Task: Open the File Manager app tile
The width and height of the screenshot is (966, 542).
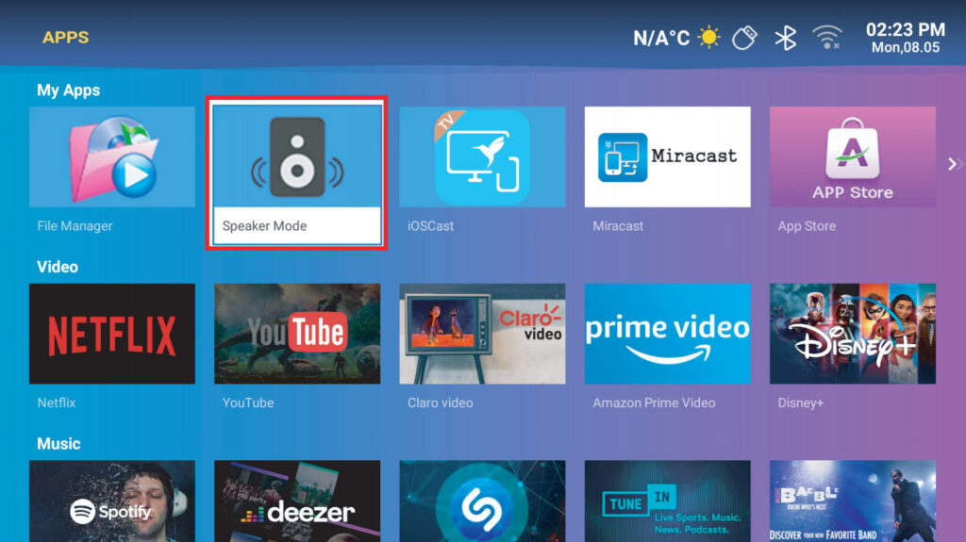Action: point(112,157)
